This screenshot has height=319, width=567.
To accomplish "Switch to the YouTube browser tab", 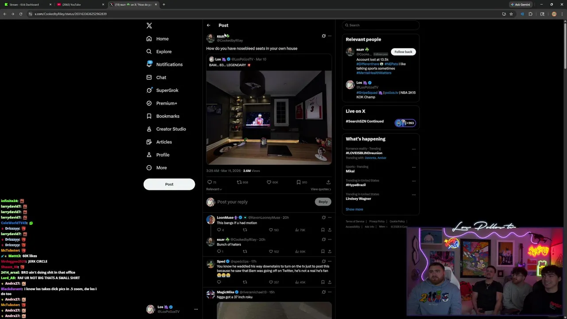I will pyautogui.click(x=80, y=4).
